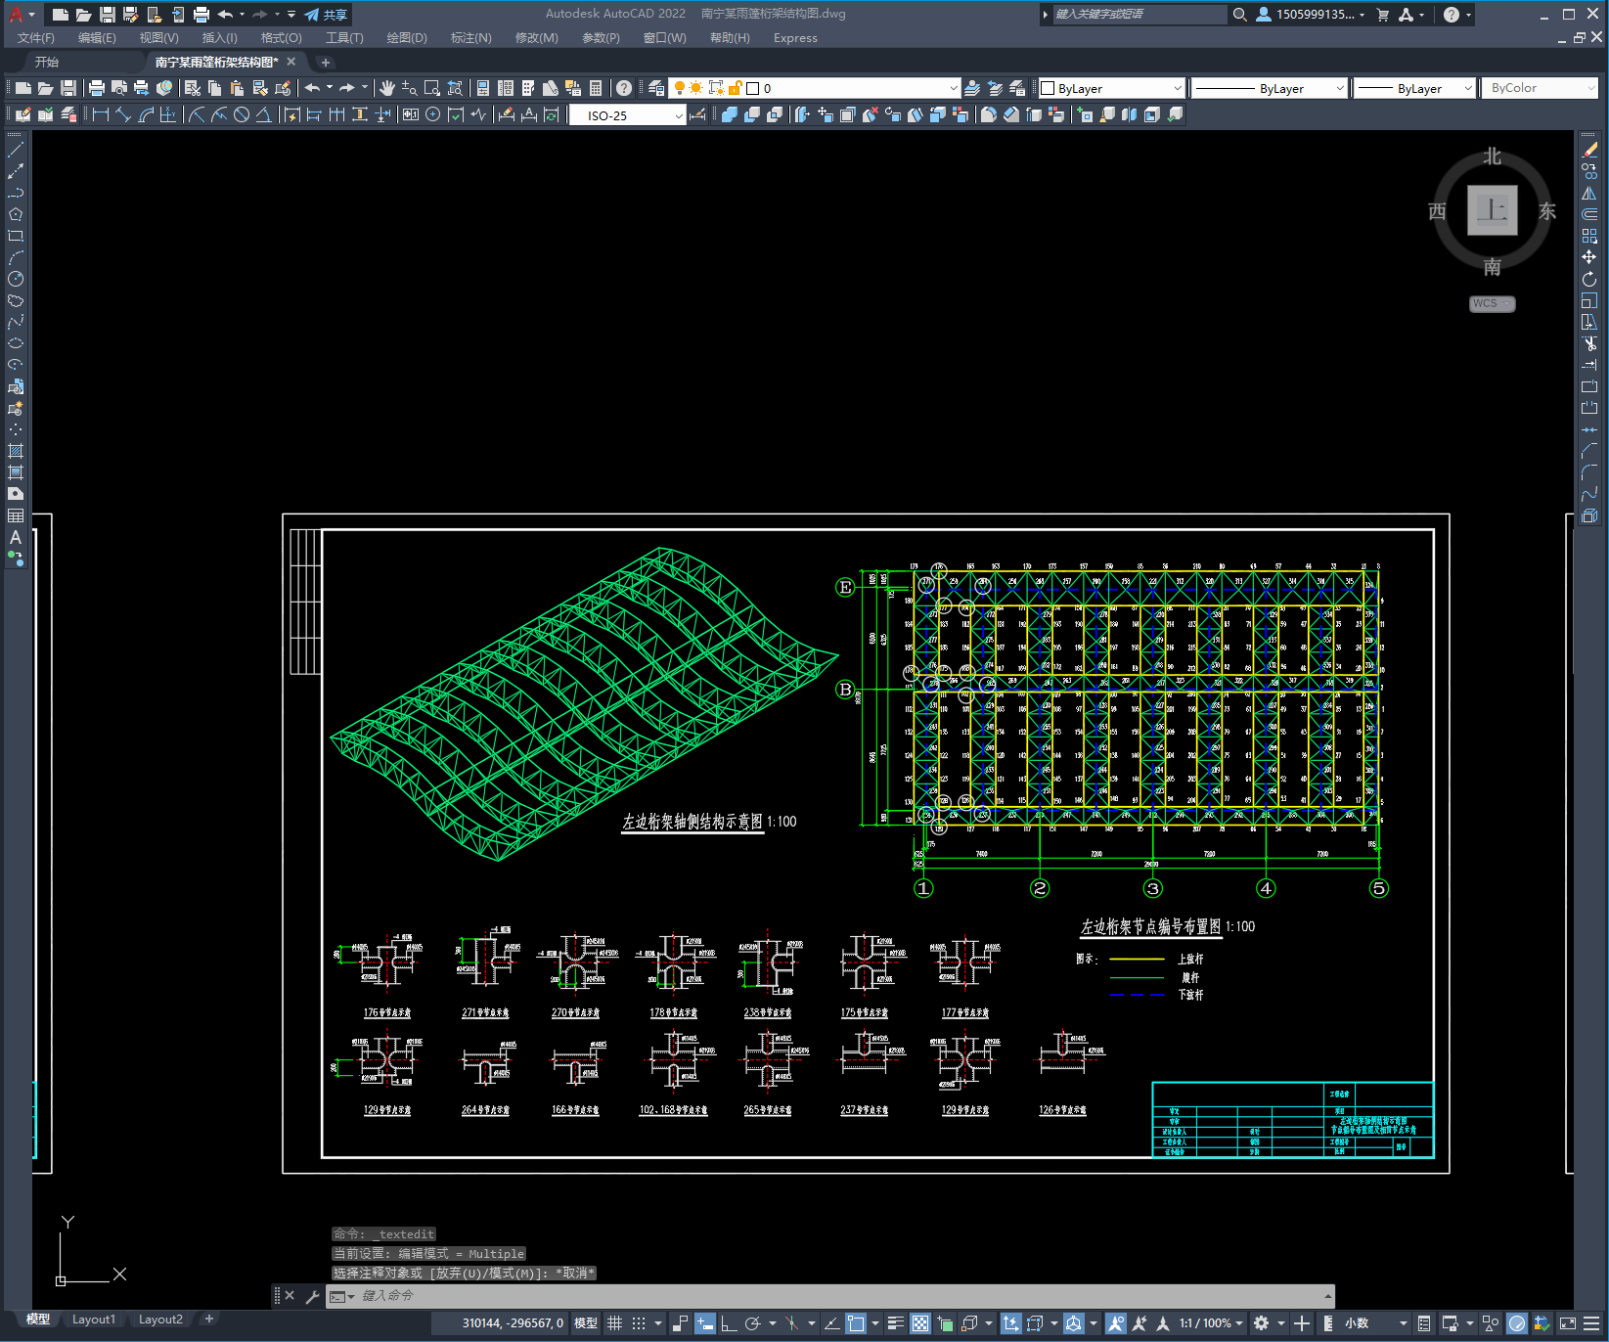Toggle ortho mode in status bar
Viewport: 1609px width, 1342px height.
[729, 1323]
